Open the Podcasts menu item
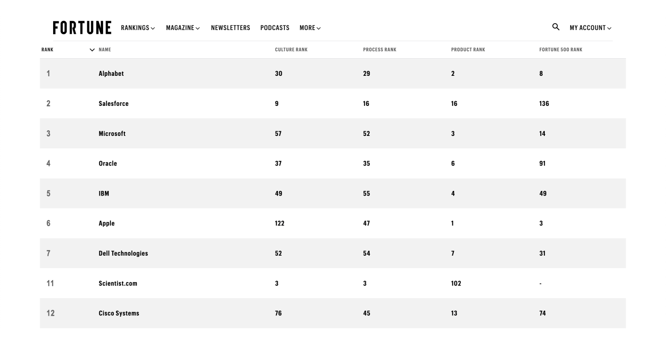This screenshot has width=666, height=343. [275, 28]
